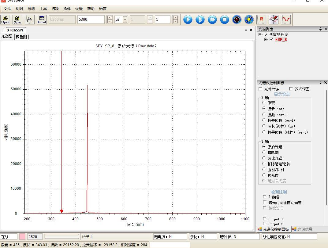Select the 吸光度 Y-axis radio button

tap(264, 175)
